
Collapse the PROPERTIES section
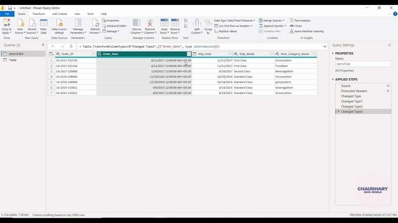333,53
